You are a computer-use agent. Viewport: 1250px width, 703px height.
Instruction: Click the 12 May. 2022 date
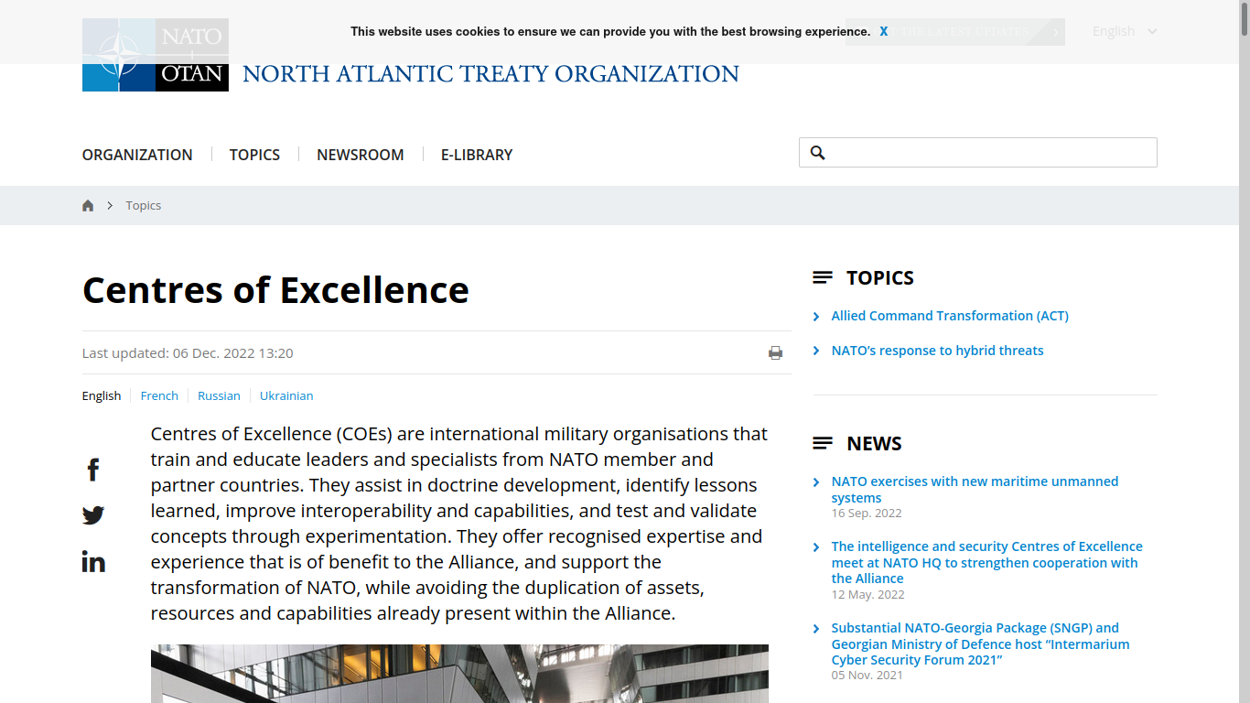(x=867, y=595)
